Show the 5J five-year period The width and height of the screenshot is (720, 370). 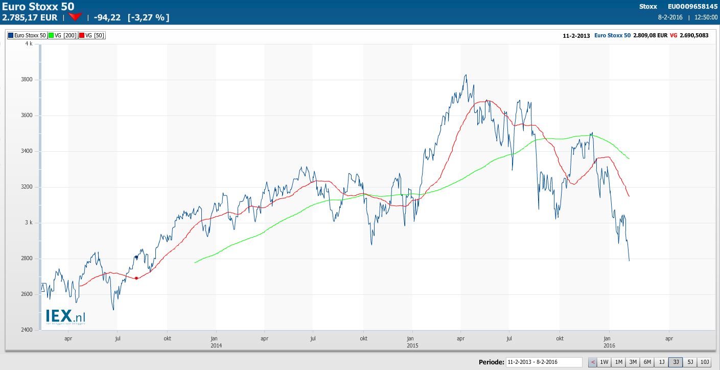click(690, 362)
